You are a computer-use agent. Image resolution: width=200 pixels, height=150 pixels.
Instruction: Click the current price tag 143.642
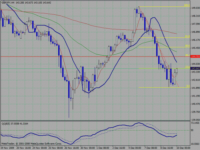(195, 68)
